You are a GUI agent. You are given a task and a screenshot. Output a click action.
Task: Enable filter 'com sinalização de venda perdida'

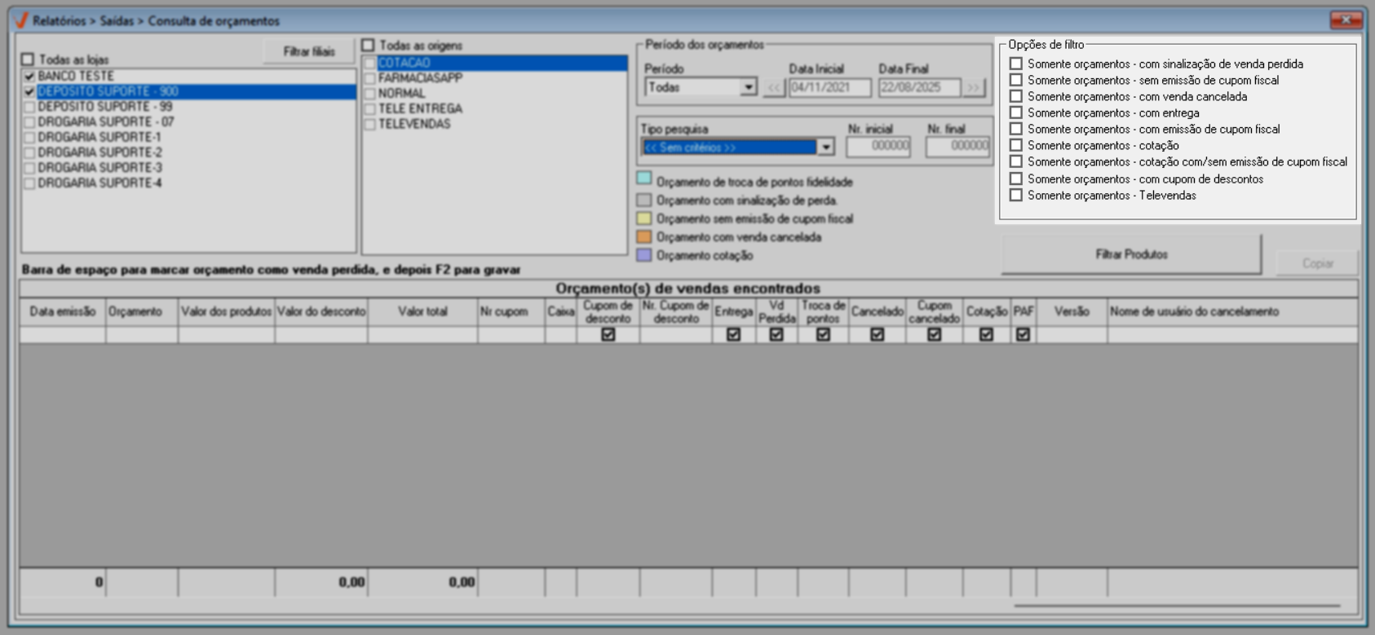(x=1016, y=64)
